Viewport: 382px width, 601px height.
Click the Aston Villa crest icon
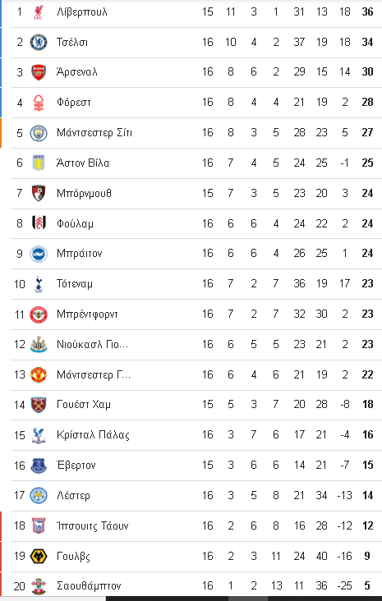(39, 163)
